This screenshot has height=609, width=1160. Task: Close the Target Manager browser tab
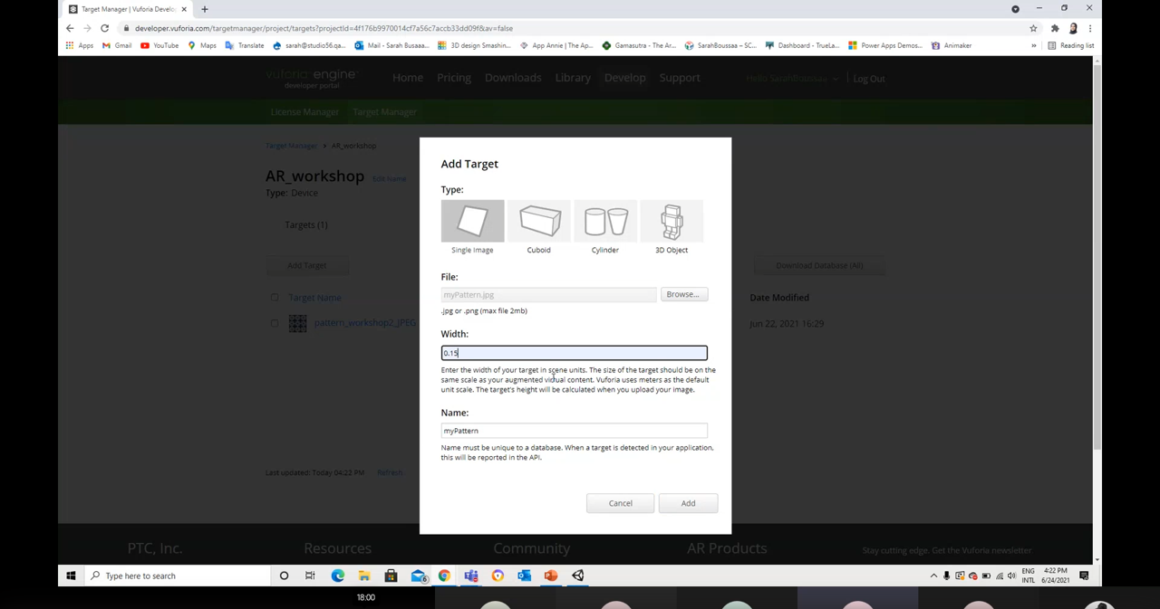(184, 9)
